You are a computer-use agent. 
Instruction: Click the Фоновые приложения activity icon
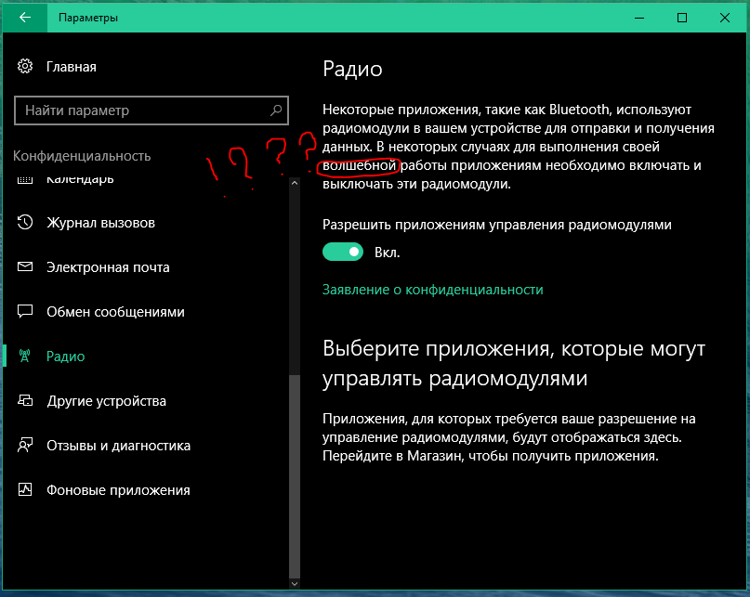click(25, 489)
